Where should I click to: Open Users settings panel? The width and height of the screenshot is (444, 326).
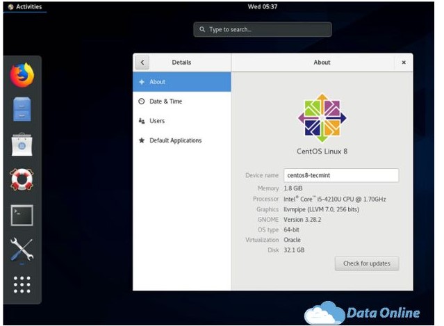tap(182, 121)
